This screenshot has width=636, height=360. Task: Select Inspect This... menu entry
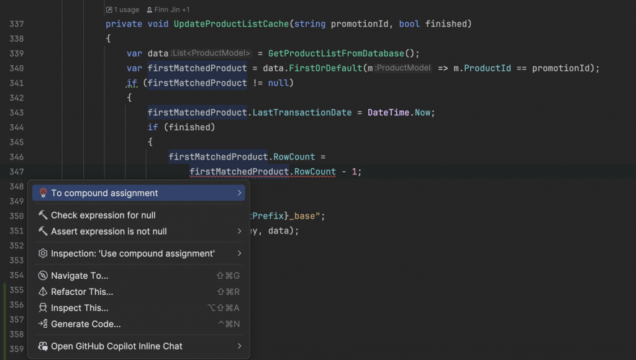[x=139, y=308]
